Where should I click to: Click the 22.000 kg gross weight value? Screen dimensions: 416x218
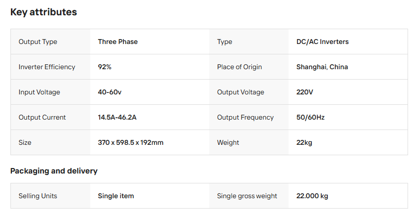312,196
